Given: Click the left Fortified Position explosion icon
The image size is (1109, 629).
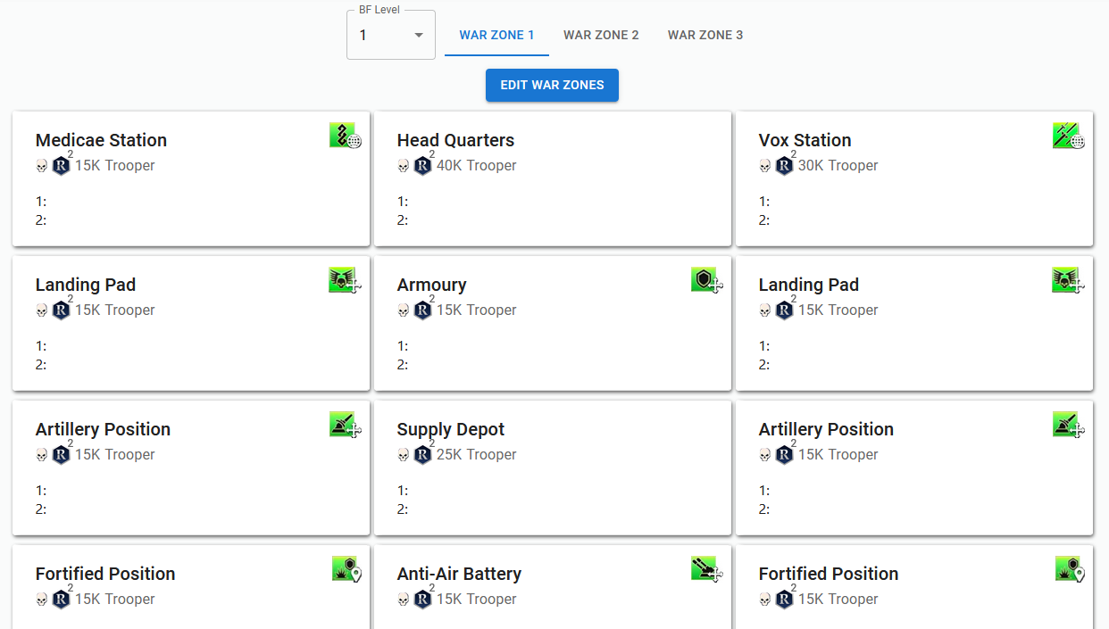Looking at the screenshot, I should coord(345,569).
